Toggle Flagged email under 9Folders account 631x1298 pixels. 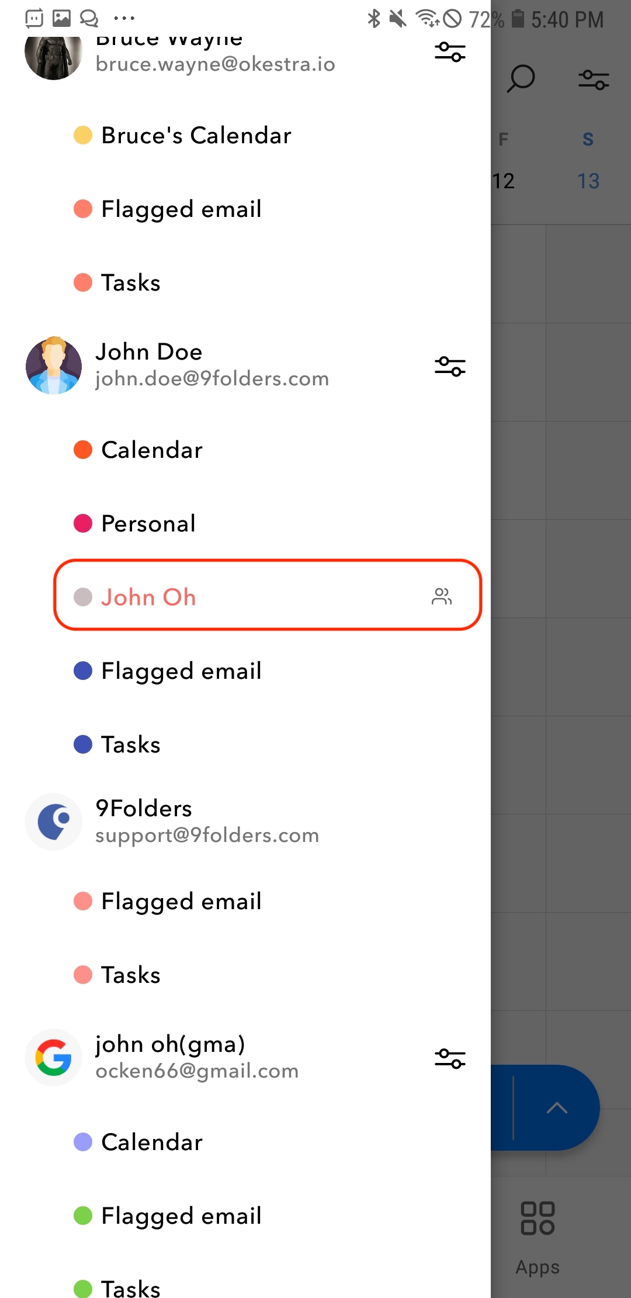(x=181, y=901)
